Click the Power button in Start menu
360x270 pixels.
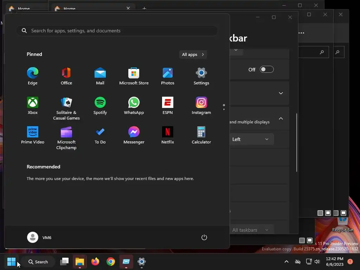[204, 237]
